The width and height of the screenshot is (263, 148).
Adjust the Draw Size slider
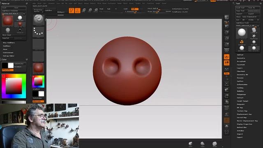click(x=159, y=12)
